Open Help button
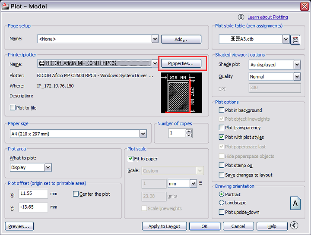This screenshot has width=311, height=235. click(272, 226)
